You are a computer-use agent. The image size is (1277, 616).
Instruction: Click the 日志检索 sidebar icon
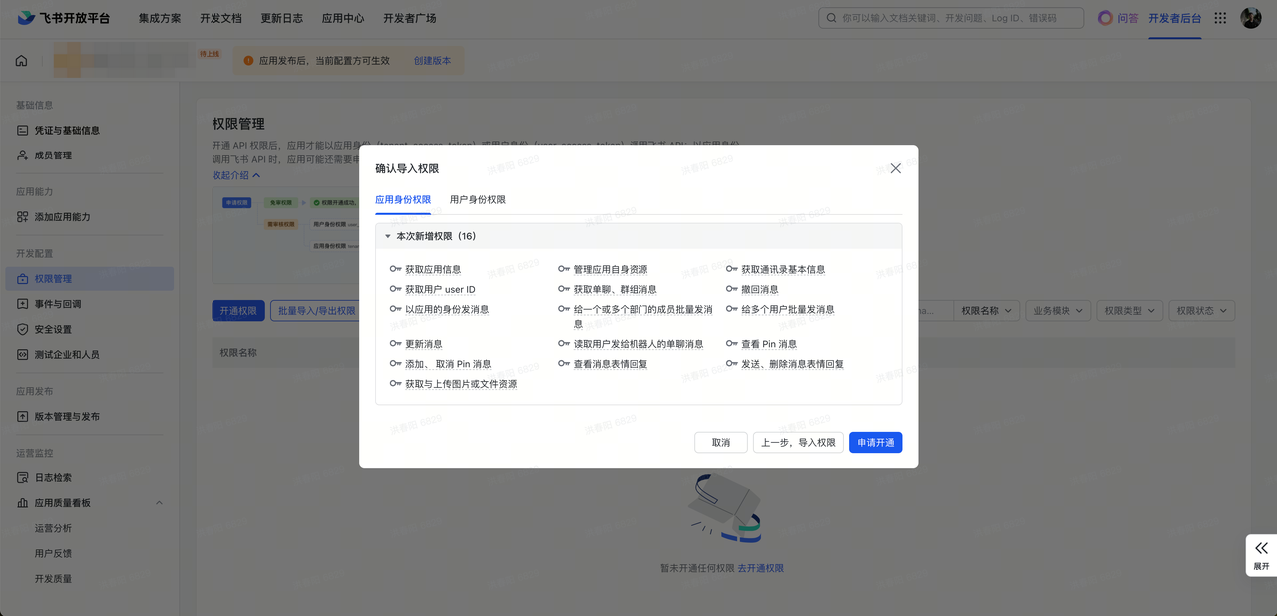click(23, 478)
